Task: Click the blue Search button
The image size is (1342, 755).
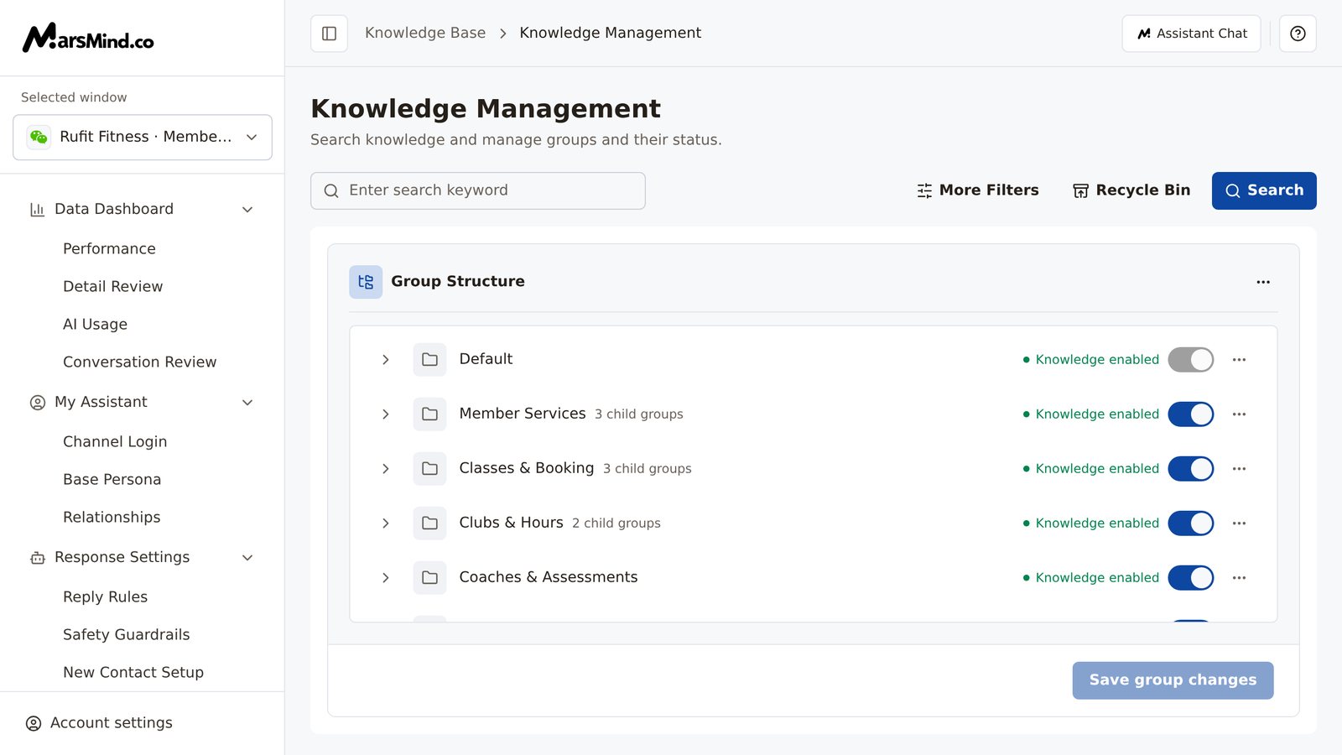Action: 1264,190
